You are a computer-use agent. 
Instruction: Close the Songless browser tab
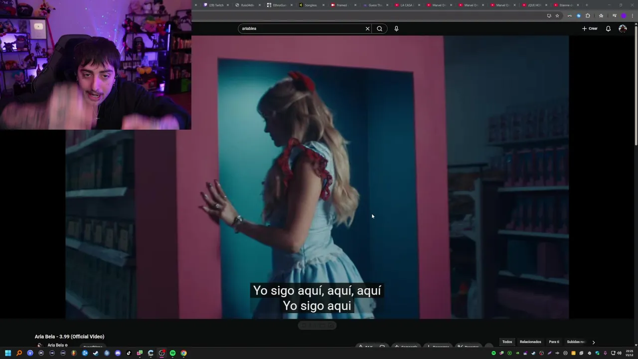(x=323, y=5)
